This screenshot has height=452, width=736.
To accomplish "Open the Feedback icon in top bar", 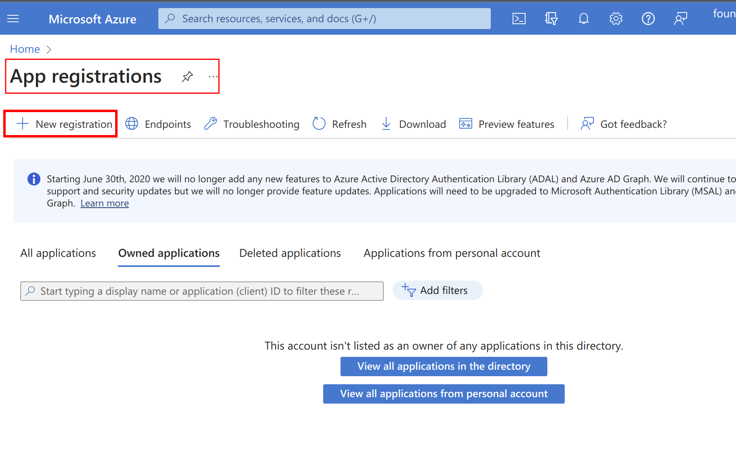I will pos(680,18).
